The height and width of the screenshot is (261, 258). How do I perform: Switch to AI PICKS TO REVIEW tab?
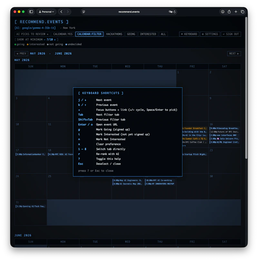click(x=33, y=34)
